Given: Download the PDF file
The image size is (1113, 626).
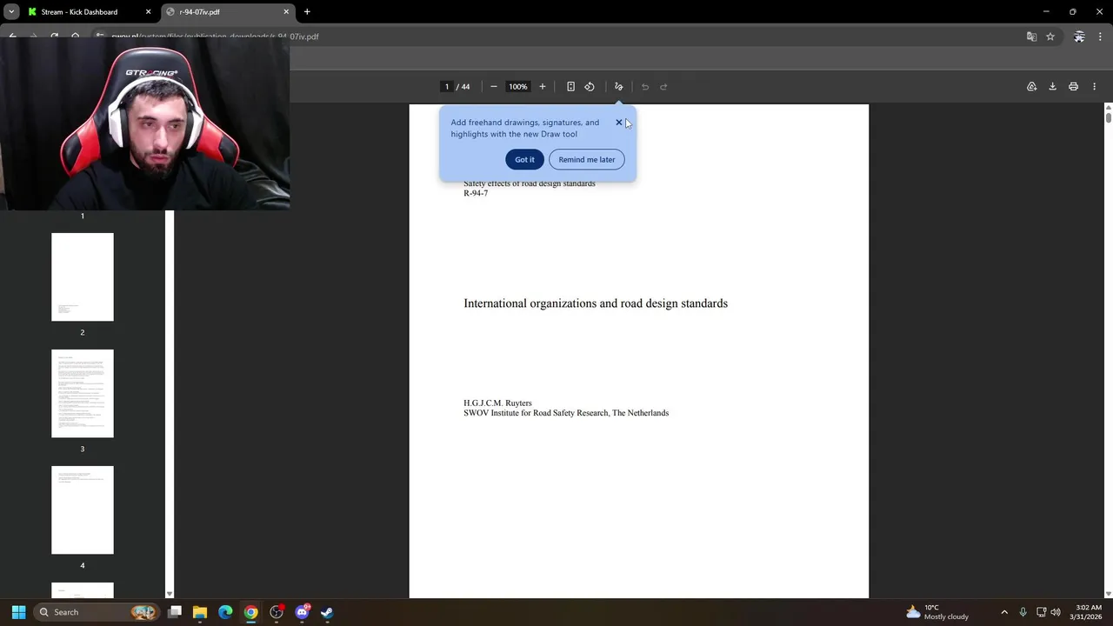Looking at the screenshot, I should pos(1052,87).
